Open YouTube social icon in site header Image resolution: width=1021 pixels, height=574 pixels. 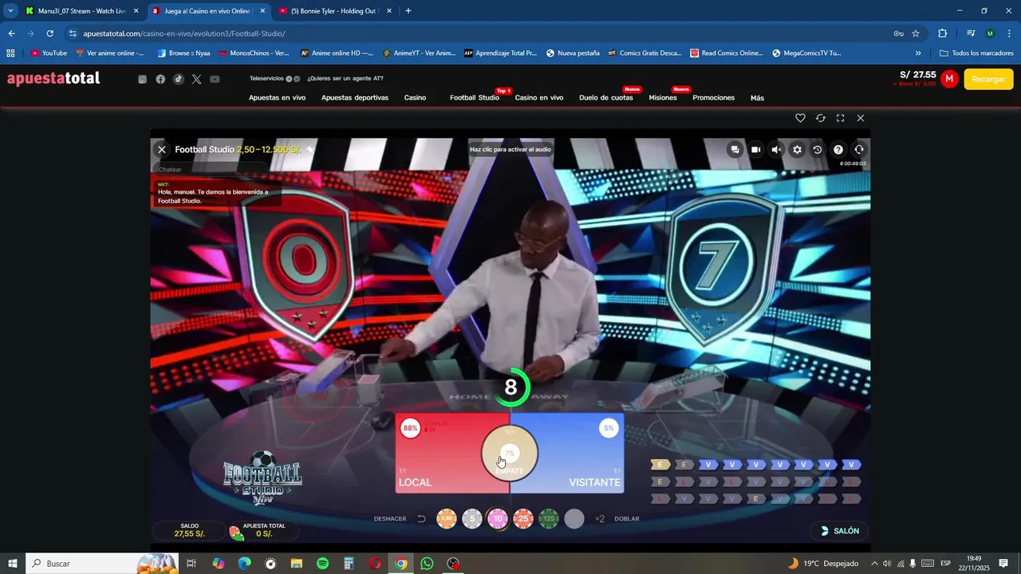click(215, 79)
